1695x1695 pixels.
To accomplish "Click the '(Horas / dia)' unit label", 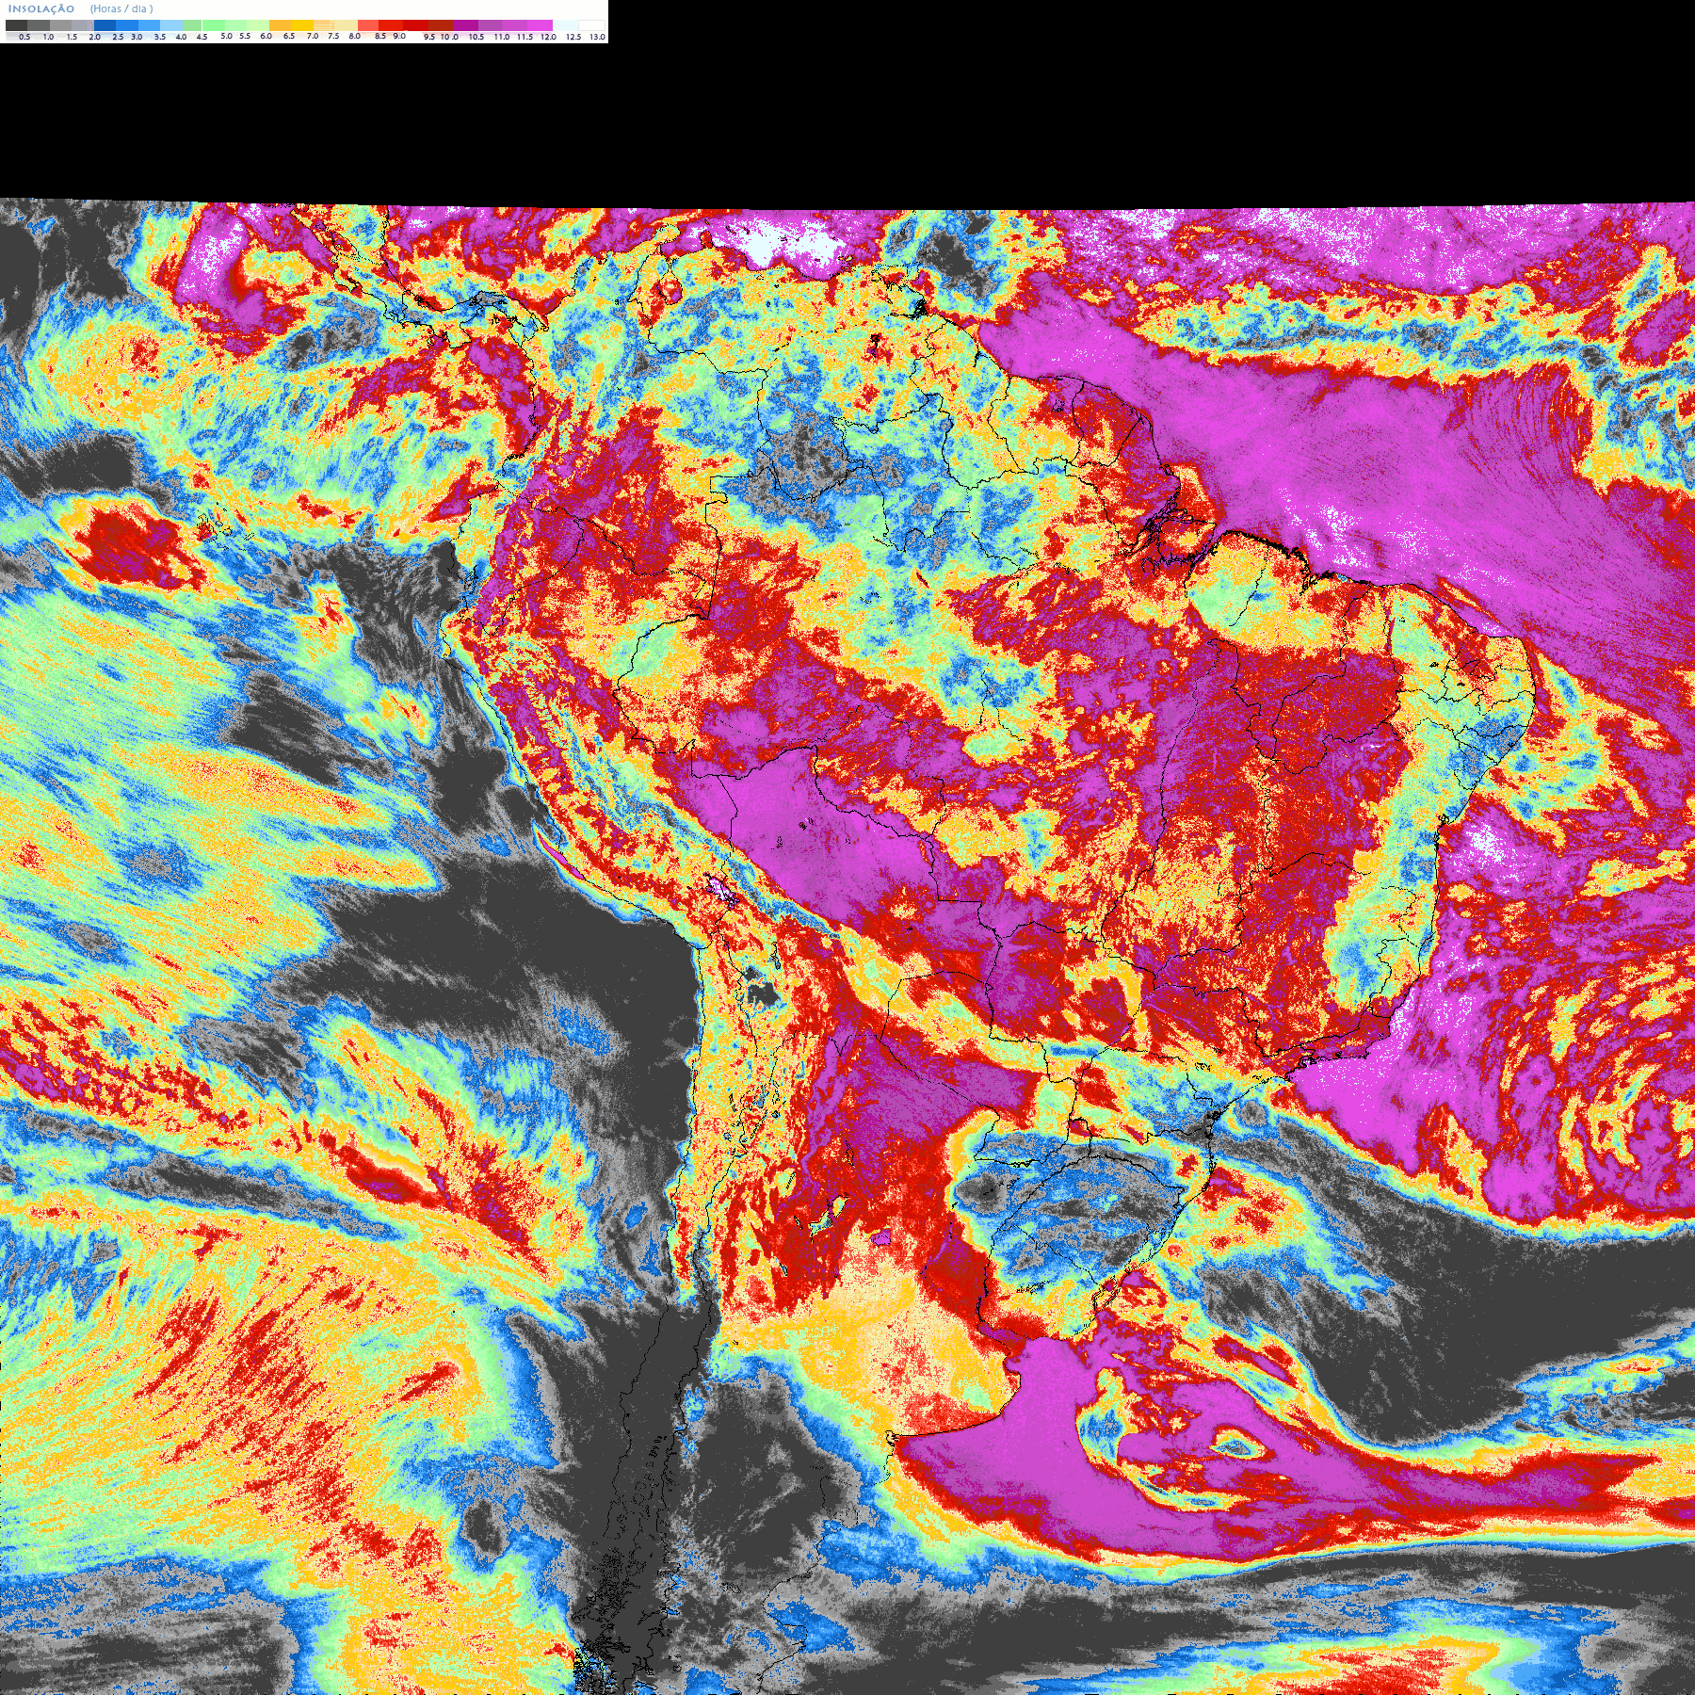I will tap(121, 8).
